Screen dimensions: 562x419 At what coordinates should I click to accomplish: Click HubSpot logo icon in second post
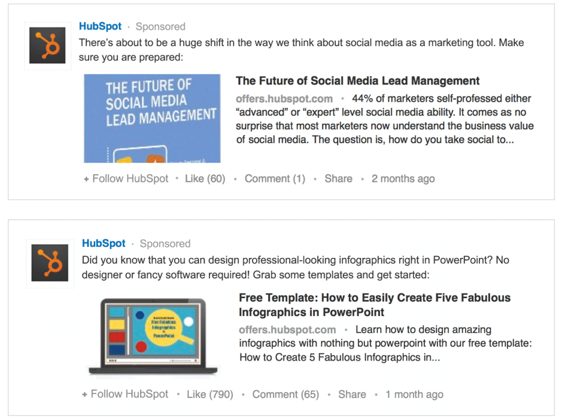[x=49, y=263]
